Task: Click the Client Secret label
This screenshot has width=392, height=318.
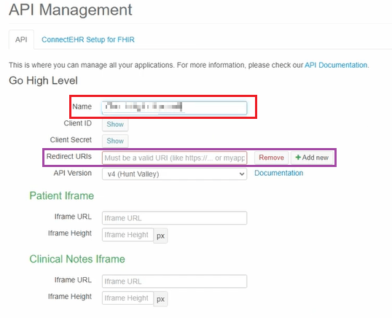Action: [71, 139]
